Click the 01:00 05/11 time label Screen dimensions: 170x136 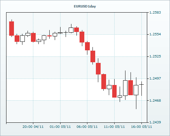click(60, 126)
